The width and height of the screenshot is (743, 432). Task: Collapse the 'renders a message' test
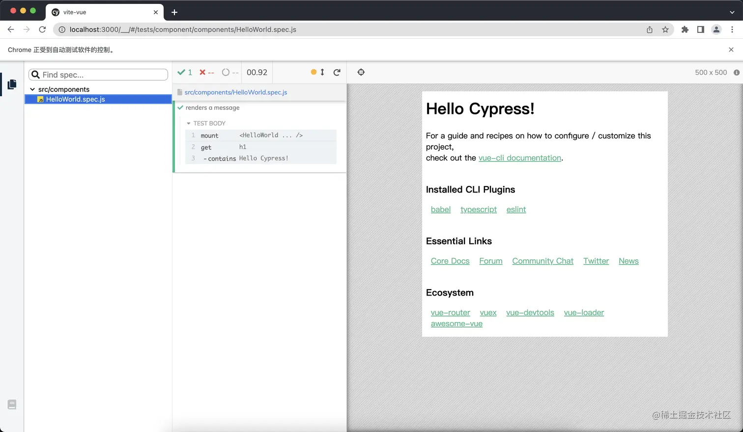coord(213,108)
